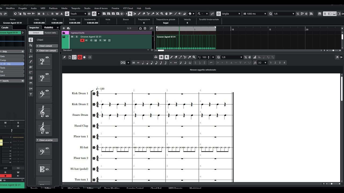This screenshot has height=193, width=344.
Task: Activate the Split scissors tool in the score editor
Action: point(185,57)
